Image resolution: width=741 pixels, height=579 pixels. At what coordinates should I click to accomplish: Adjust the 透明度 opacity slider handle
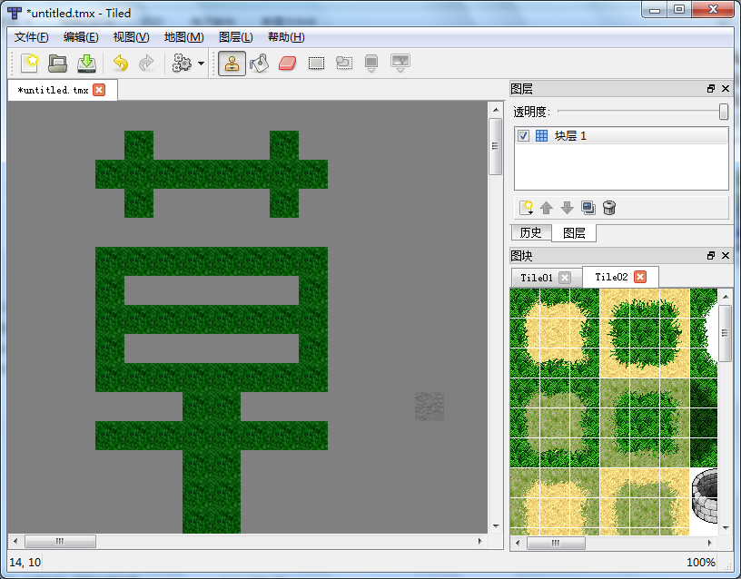coord(724,112)
